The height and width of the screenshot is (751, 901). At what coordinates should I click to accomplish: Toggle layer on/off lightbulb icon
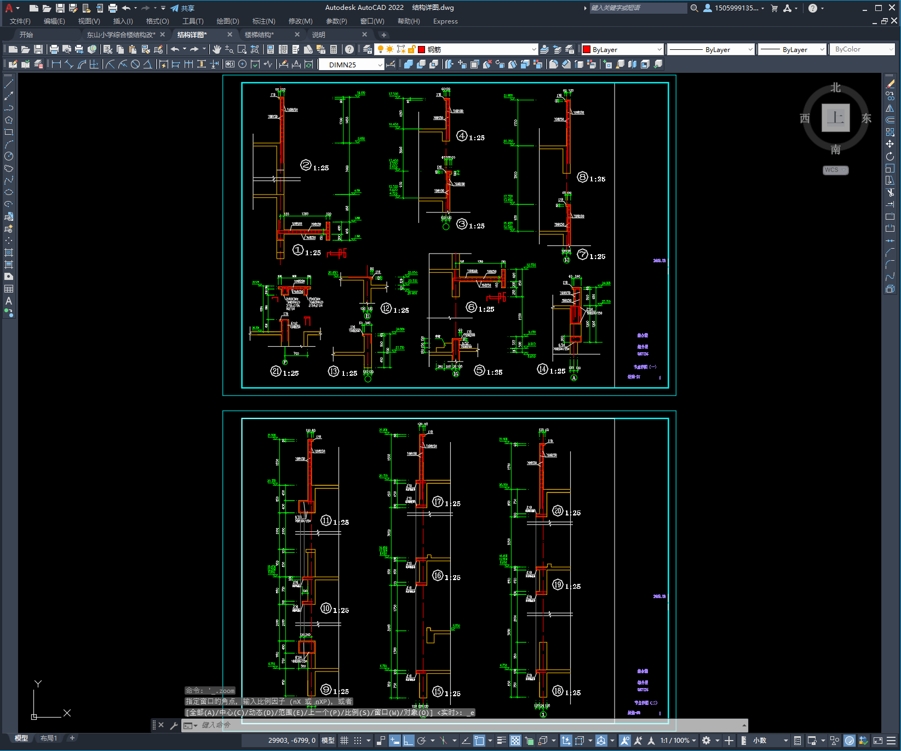(x=381, y=49)
